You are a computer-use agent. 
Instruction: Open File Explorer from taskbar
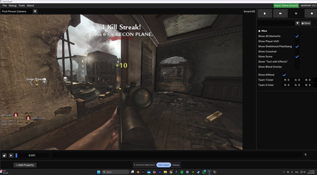165,172
